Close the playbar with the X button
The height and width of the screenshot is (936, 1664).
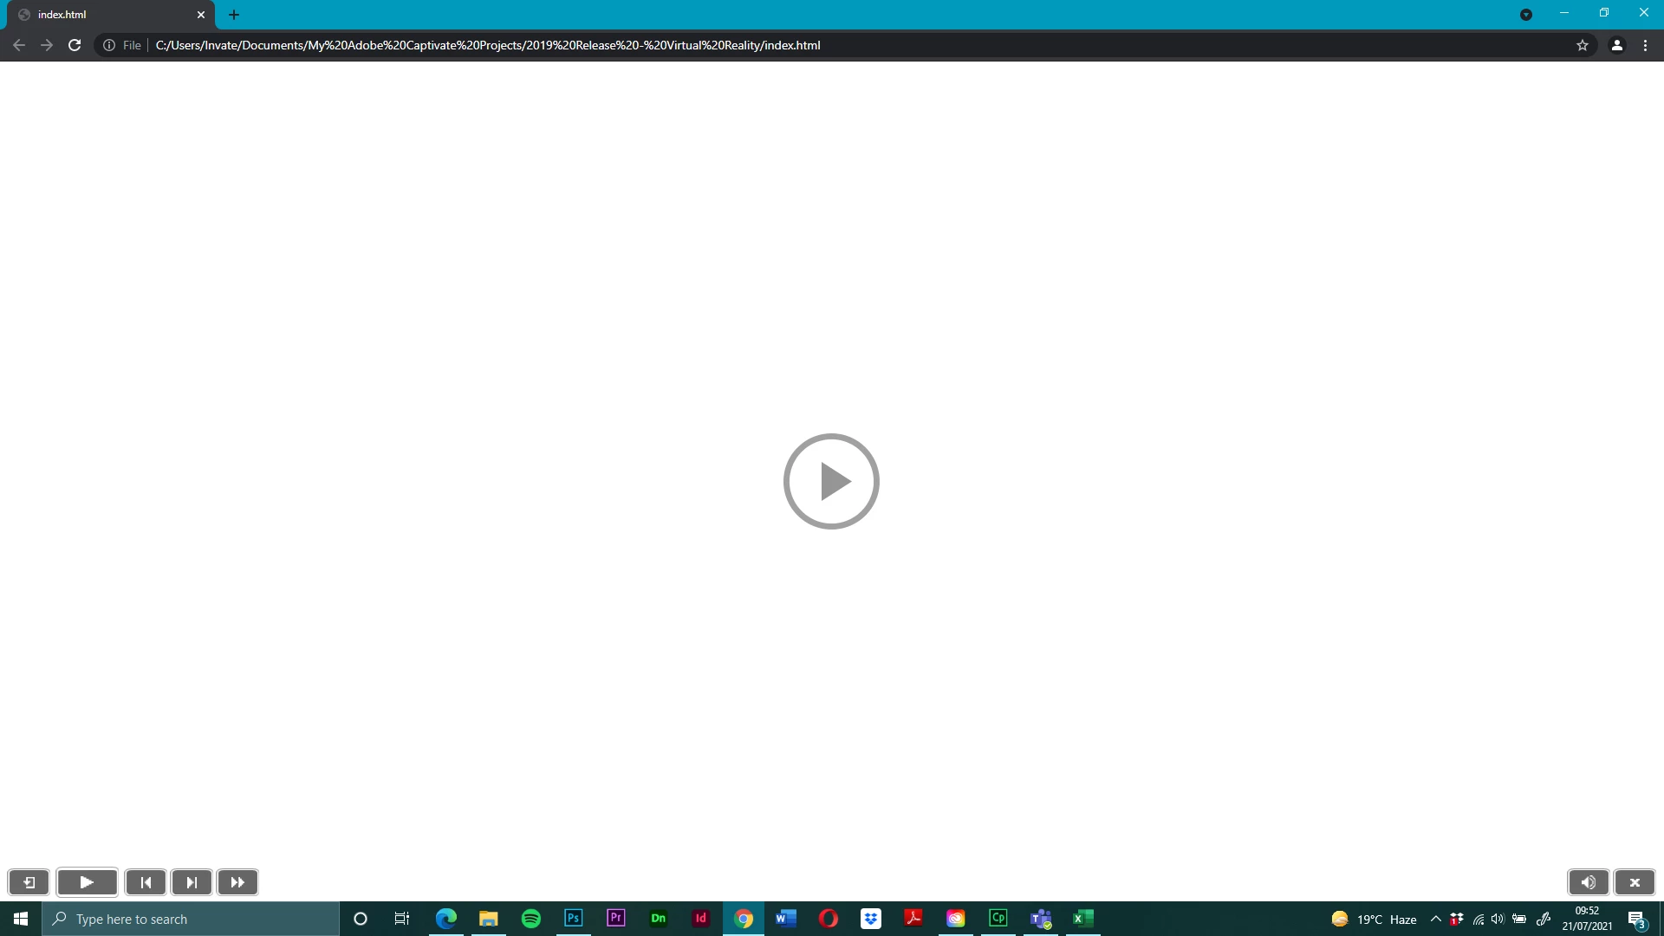coord(1635,882)
